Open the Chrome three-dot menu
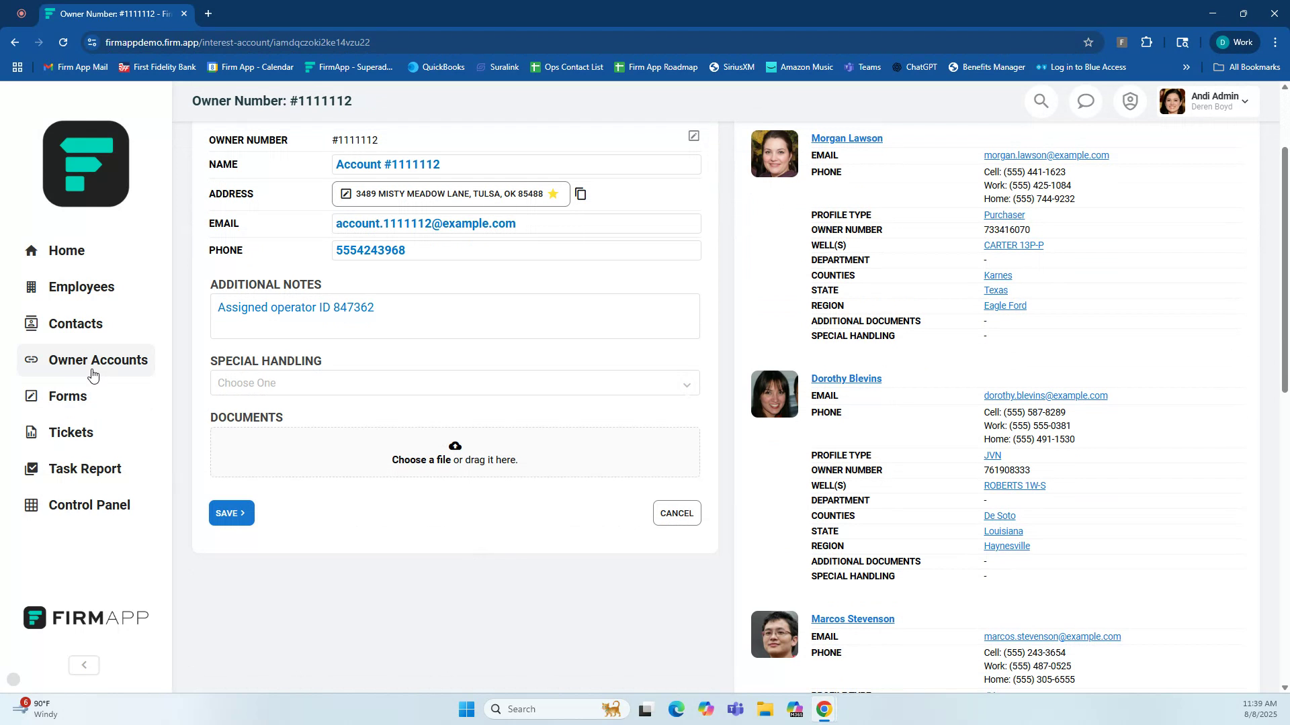This screenshot has width=1290, height=725. coord(1275,42)
